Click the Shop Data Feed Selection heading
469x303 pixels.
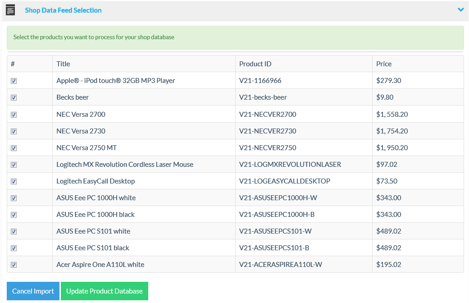coord(63,10)
